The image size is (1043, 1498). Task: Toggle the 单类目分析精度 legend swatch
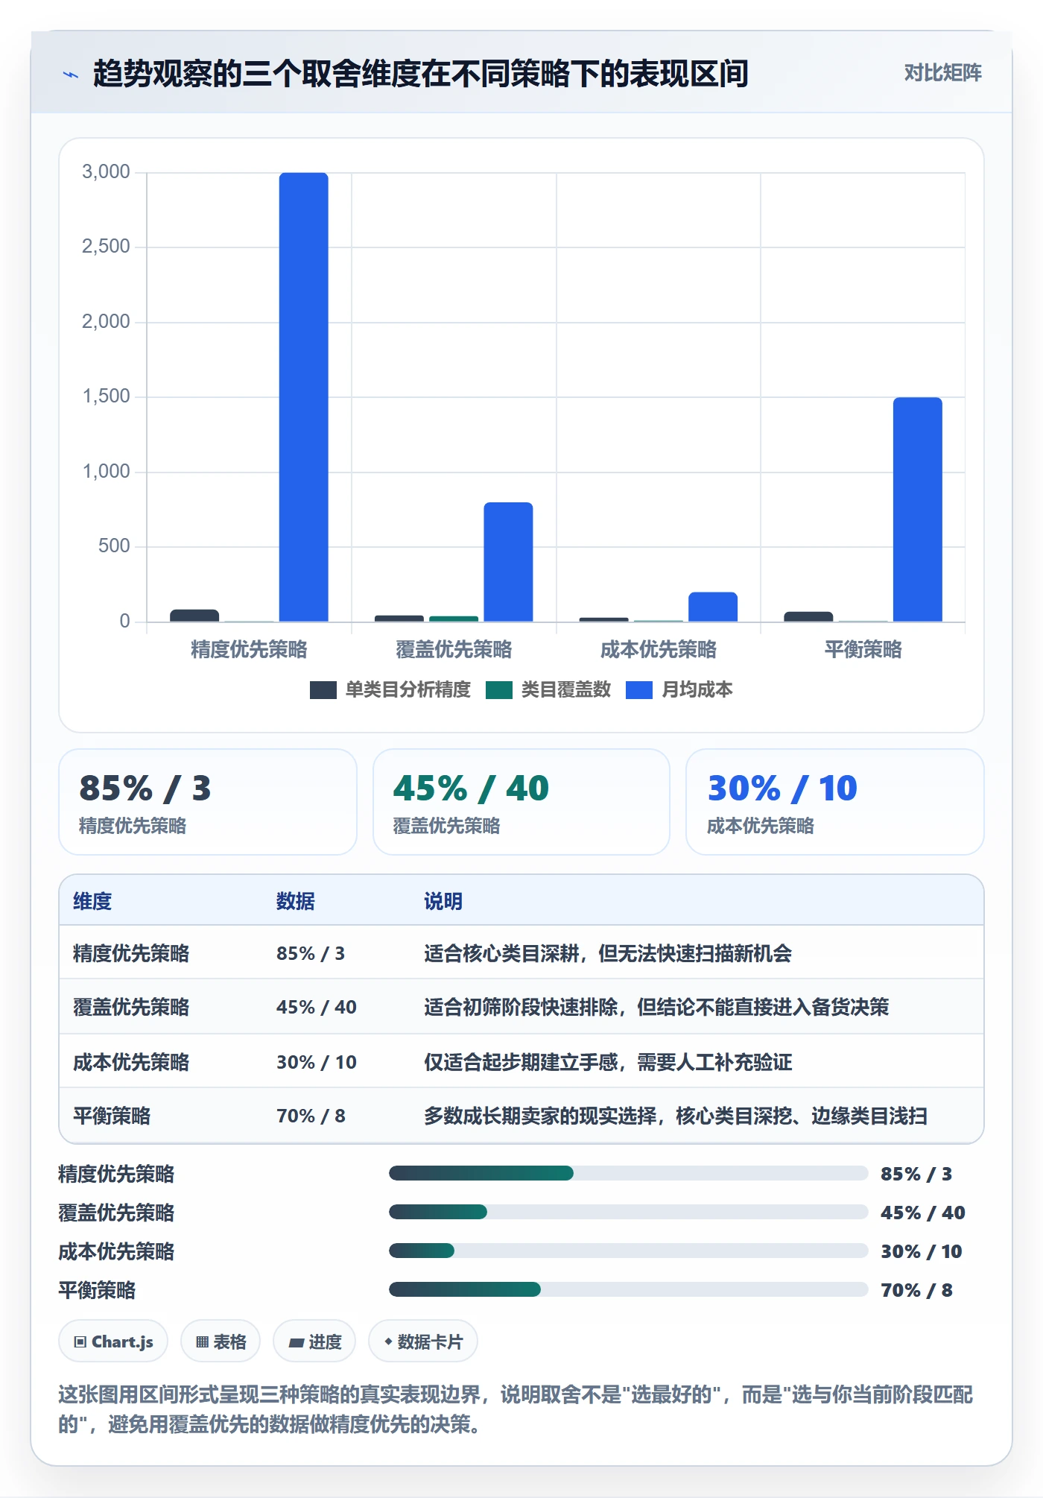[x=323, y=690]
